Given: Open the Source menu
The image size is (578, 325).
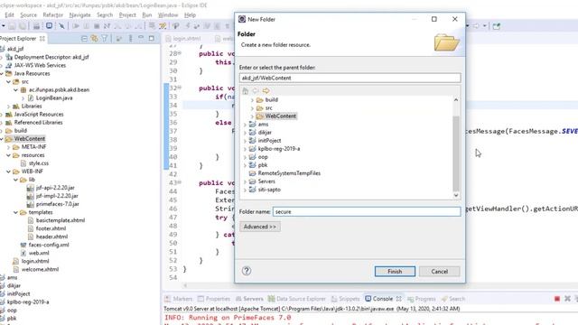Looking at the screenshot, I should pos(28,15).
